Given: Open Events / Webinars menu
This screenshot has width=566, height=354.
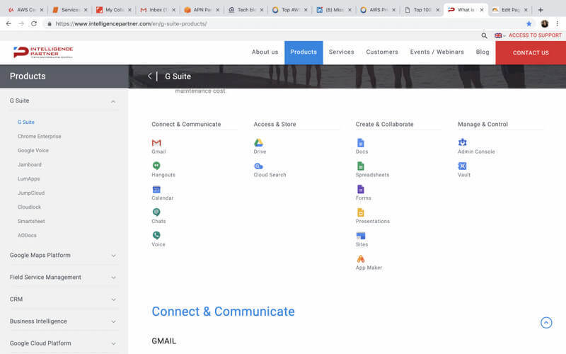Looking at the screenshot, I should [x=437, y=52].
